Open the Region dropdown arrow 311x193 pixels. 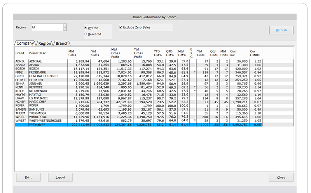(65, 27)
